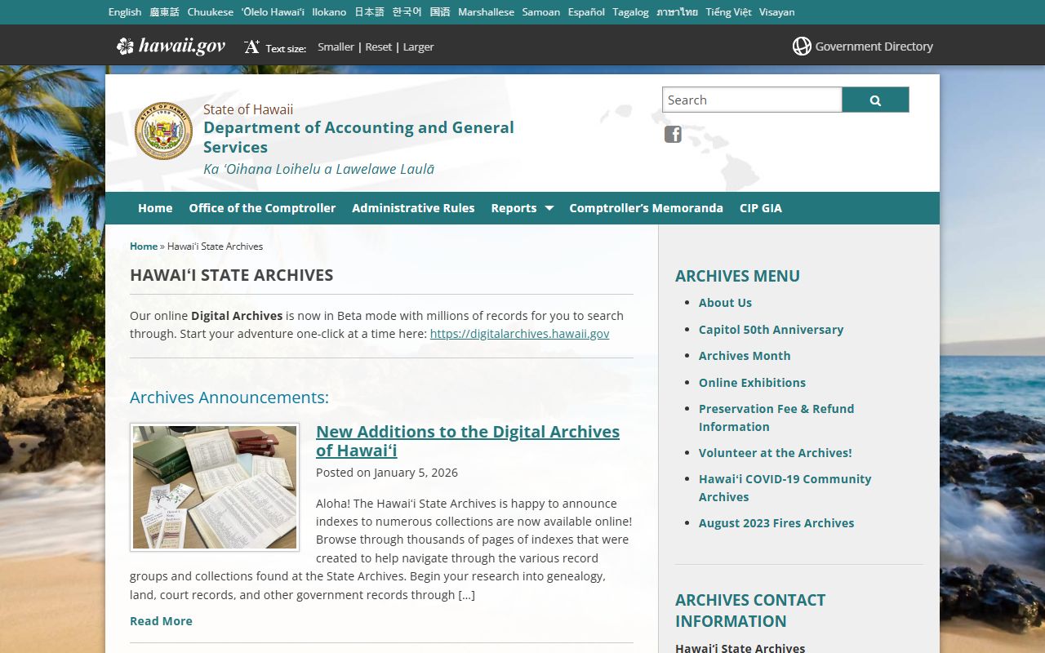Viewport: 1045px width, 653px height.
Task: Open the digitalarchives.hawaii.gov link
Action: point(519,334)
